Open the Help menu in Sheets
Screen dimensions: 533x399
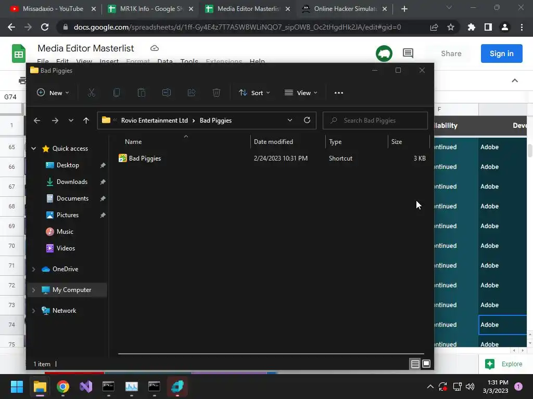(x=257, y=61)
